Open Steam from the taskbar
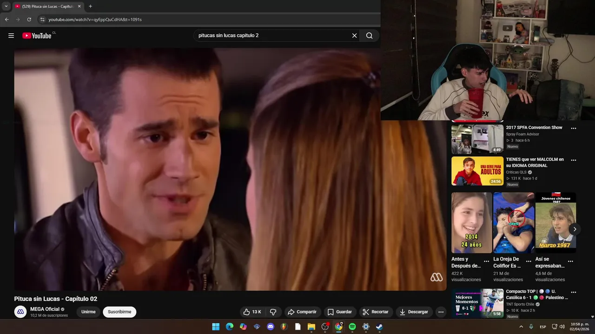Viewport: 595px width, 334px height. 380,327
